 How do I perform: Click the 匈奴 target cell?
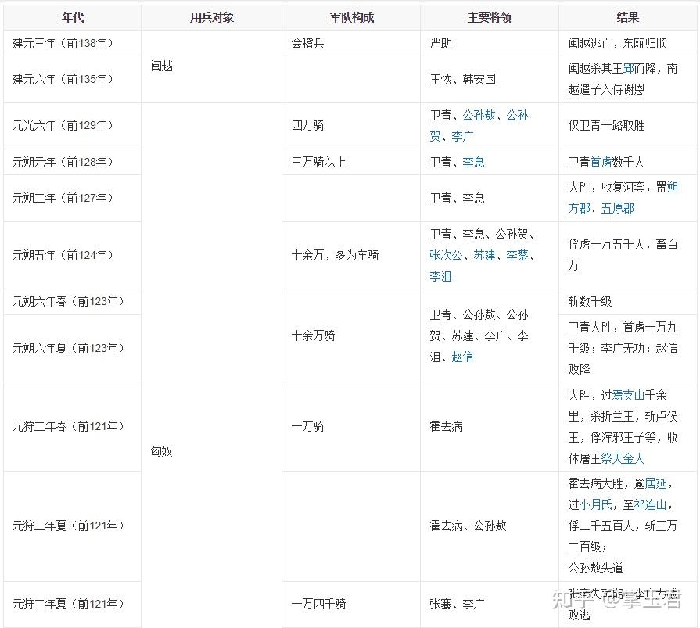[212, 365]
